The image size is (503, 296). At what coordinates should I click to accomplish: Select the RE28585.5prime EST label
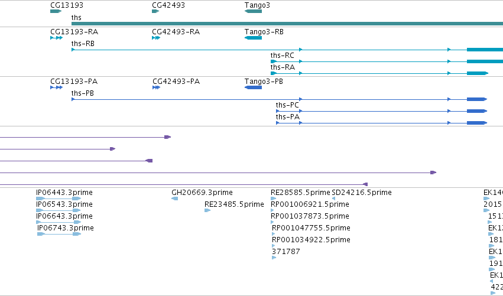point(300,193)
